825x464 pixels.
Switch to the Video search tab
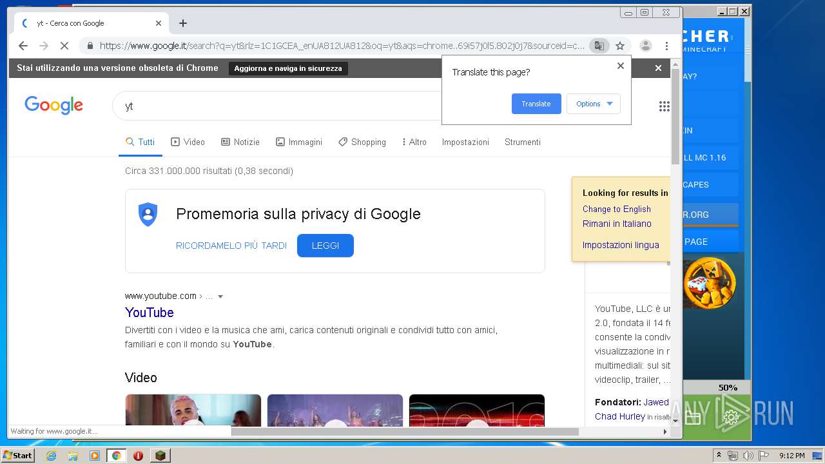(x=188, y=142)
